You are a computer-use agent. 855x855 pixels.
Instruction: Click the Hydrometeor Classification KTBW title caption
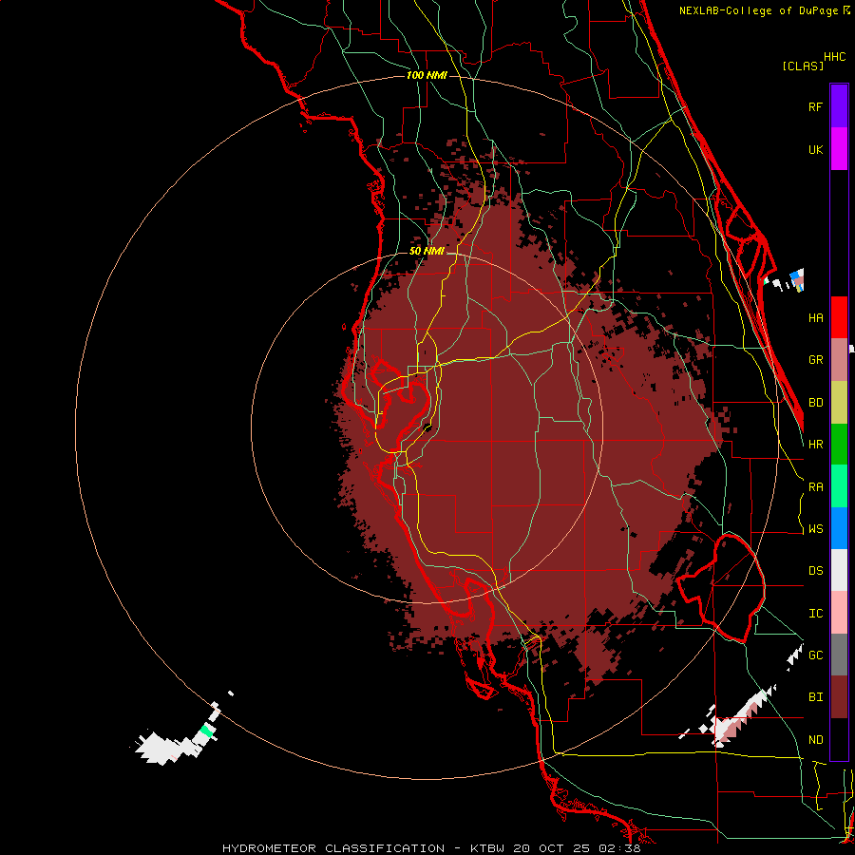coord(431,848)
